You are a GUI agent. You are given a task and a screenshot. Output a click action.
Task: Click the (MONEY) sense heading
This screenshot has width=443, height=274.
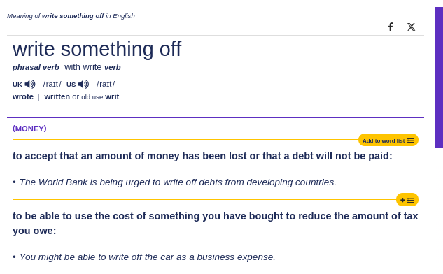tap(29, 129)
